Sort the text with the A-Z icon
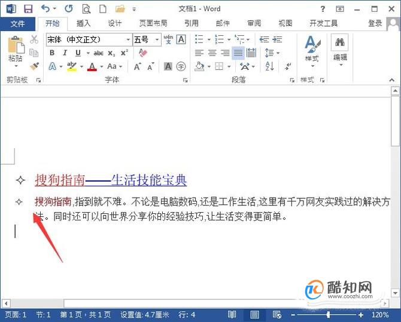Viewport: 401px width, 322px height. [269, 66]
